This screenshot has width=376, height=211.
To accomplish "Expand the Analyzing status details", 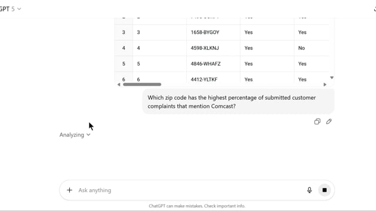I will (x=75, y=135).
